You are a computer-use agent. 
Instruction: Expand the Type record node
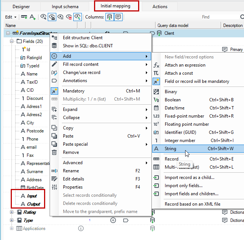(x=12, y=220)
